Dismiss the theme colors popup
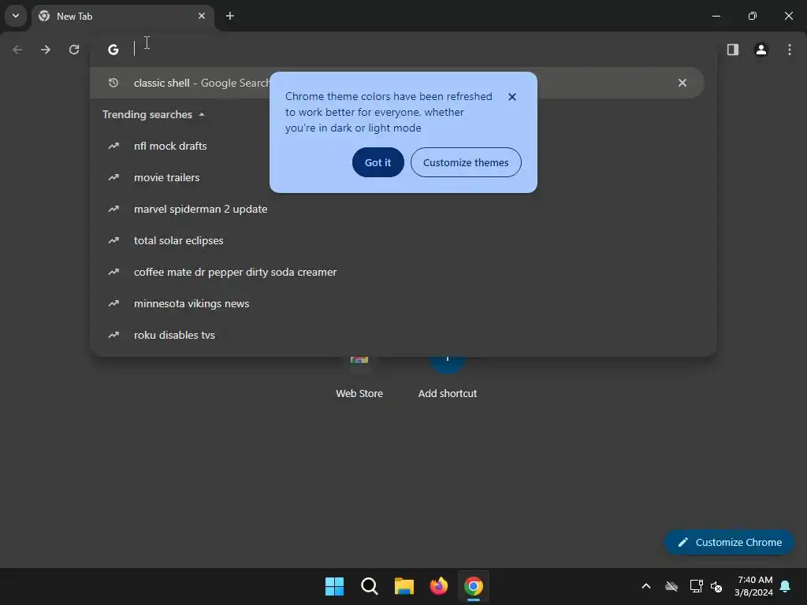 click(512, 97)
